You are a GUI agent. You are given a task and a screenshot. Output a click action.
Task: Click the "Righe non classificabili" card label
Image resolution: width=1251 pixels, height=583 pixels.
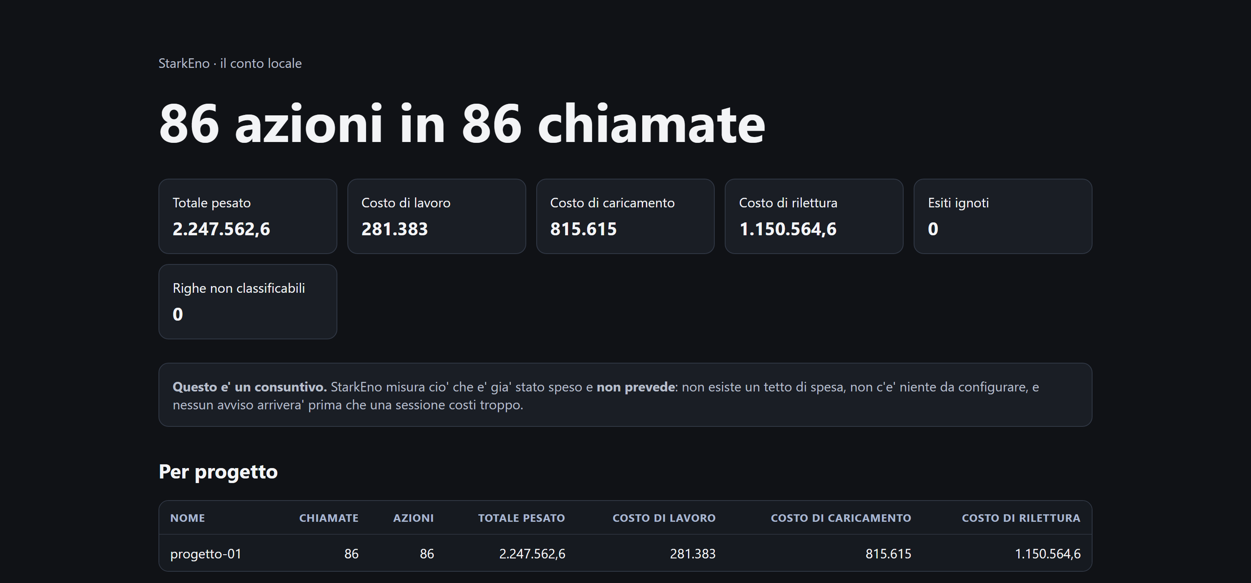tap(239, 288)
